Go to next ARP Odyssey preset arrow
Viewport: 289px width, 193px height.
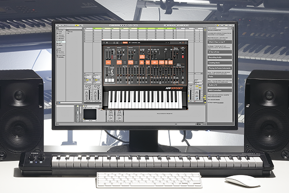(x=169, y=42)
